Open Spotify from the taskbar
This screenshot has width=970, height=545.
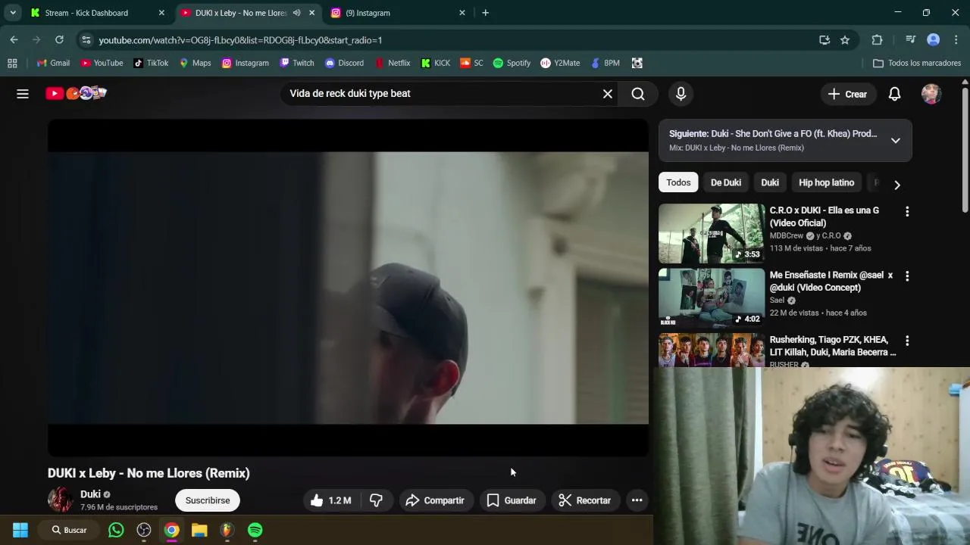pos(255,530)
